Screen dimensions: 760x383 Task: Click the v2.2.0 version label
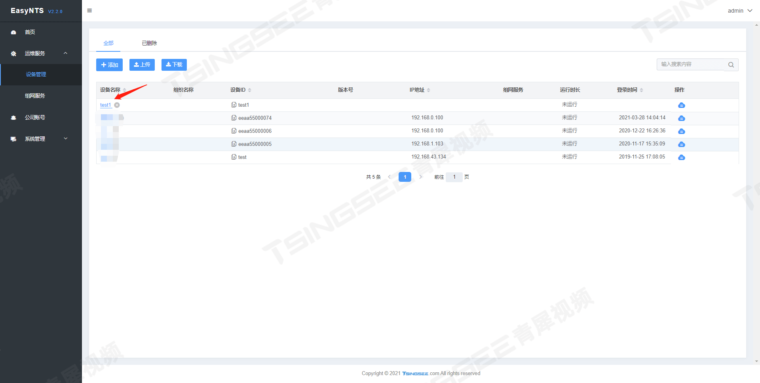[55, 11]
